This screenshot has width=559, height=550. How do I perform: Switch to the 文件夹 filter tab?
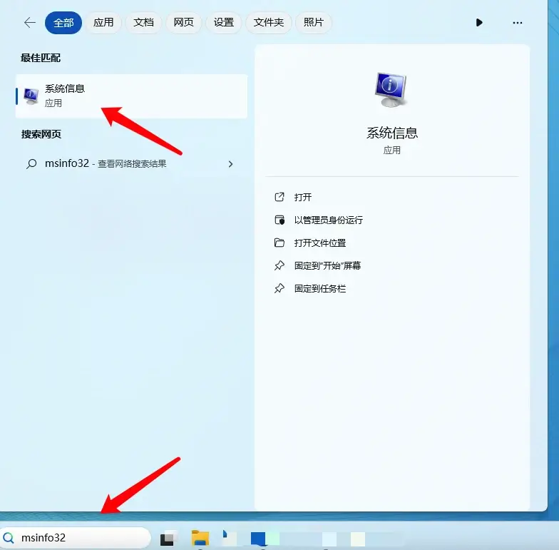click(x=268, y=23)
